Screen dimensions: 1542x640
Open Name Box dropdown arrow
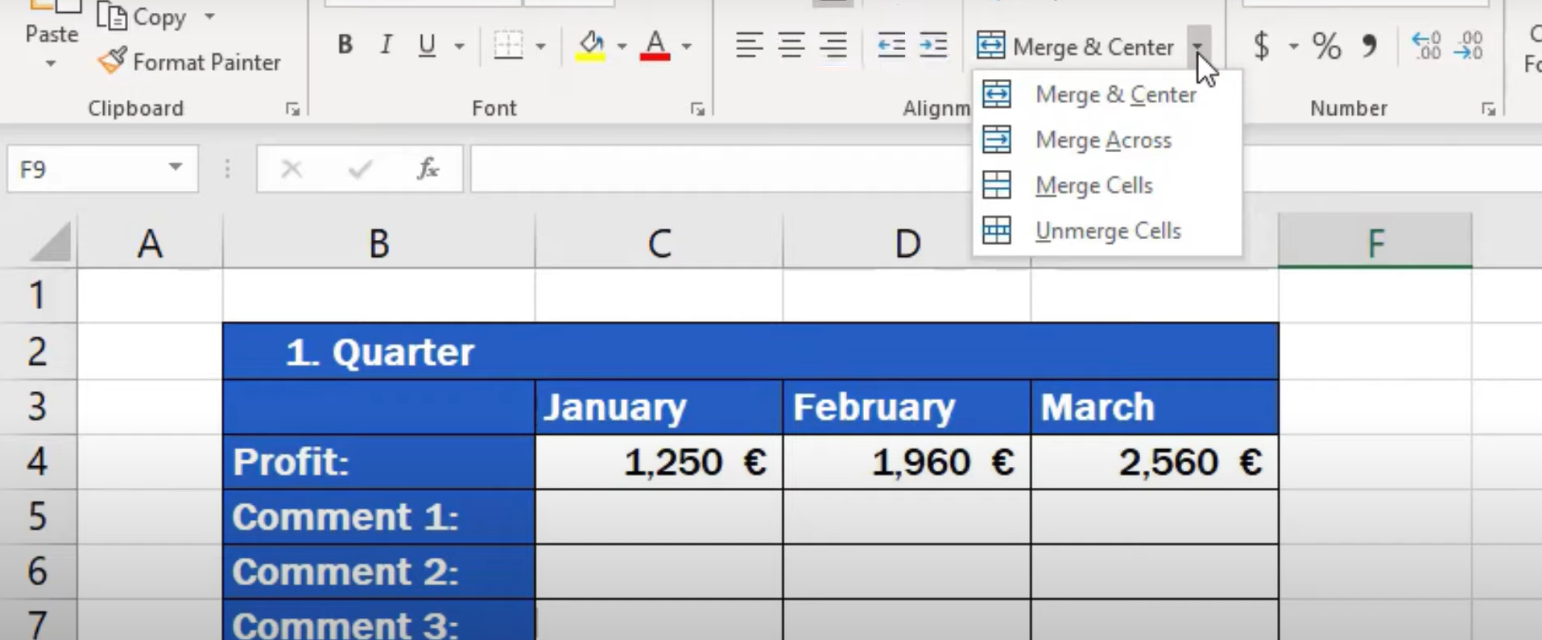175,167
